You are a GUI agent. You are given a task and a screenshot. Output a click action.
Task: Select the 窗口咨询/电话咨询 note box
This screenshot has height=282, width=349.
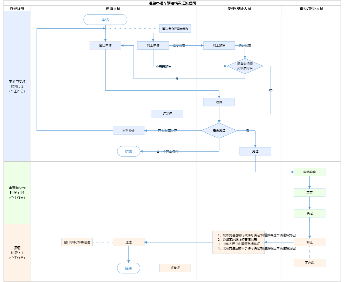click(175, 28)
